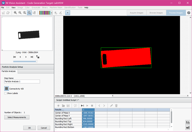Delete selected step with trash icon
The height and width of the screenshot is (132, 192).
(116, 106)
